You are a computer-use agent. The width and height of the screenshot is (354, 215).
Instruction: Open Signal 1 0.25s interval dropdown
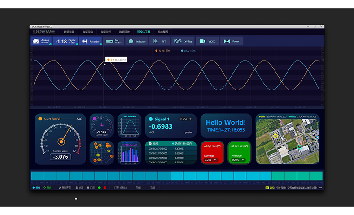tap(186, 119)
